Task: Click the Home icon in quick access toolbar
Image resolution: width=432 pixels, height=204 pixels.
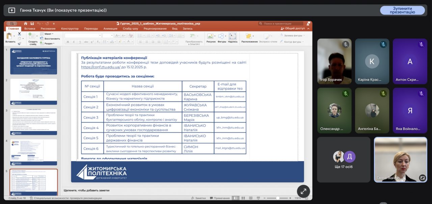Action: (26, 24)
